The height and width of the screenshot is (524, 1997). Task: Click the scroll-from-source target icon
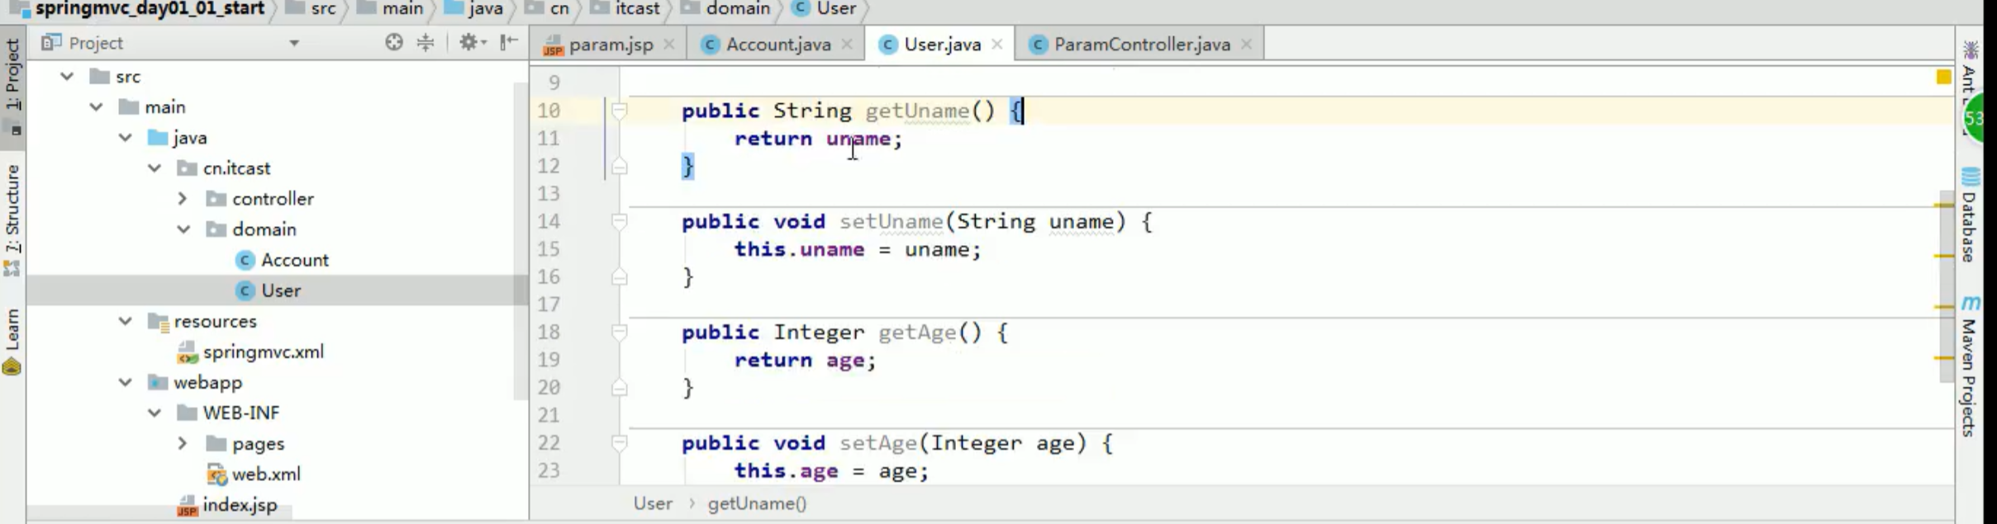[x=394, y=42]
